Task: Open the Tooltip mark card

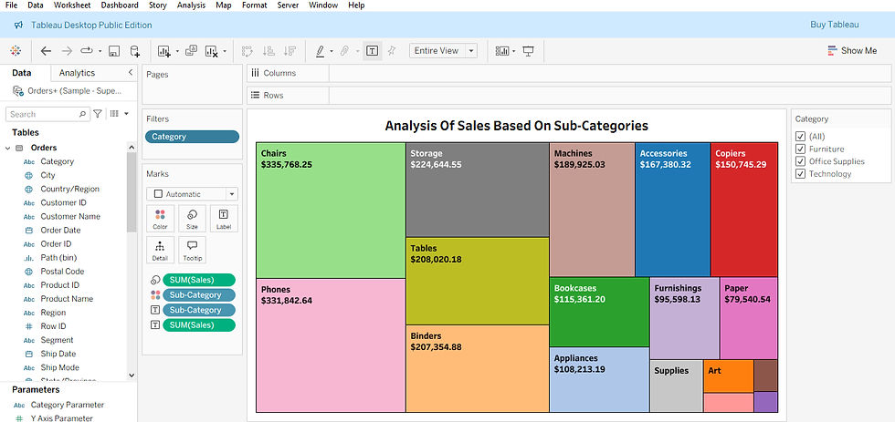Action: coord(193,250)
